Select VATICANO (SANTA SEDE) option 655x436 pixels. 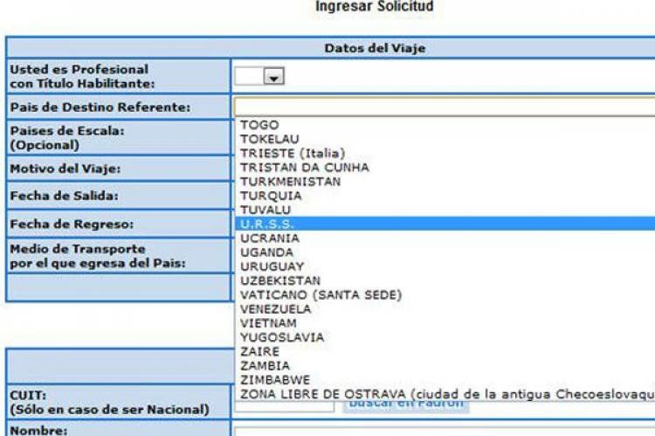point(445,295)
